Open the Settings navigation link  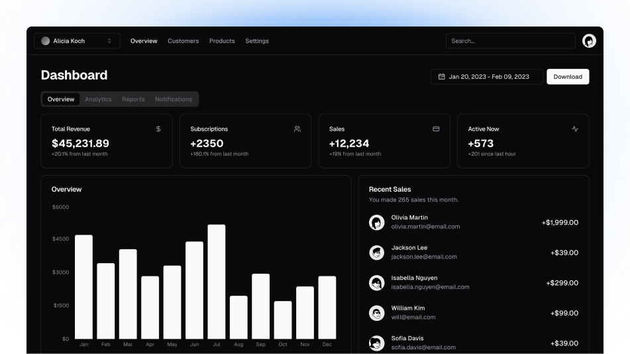[257, 41]
